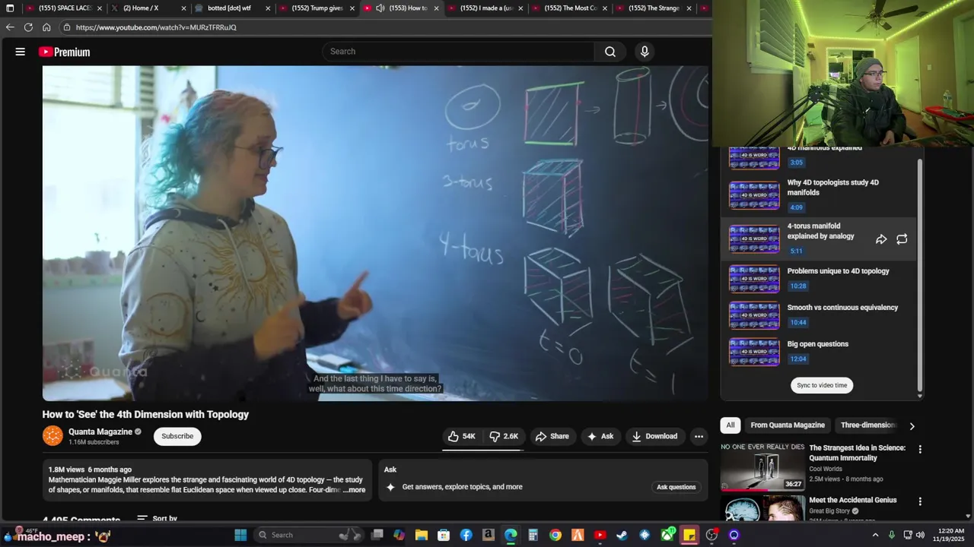Start voice search with microphone icon

coord(645,52)
